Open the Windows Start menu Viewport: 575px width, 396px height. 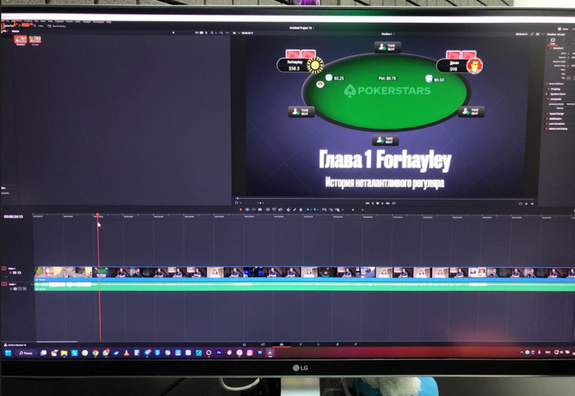[8, 352]
